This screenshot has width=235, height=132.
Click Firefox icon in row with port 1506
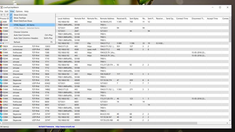1,99
